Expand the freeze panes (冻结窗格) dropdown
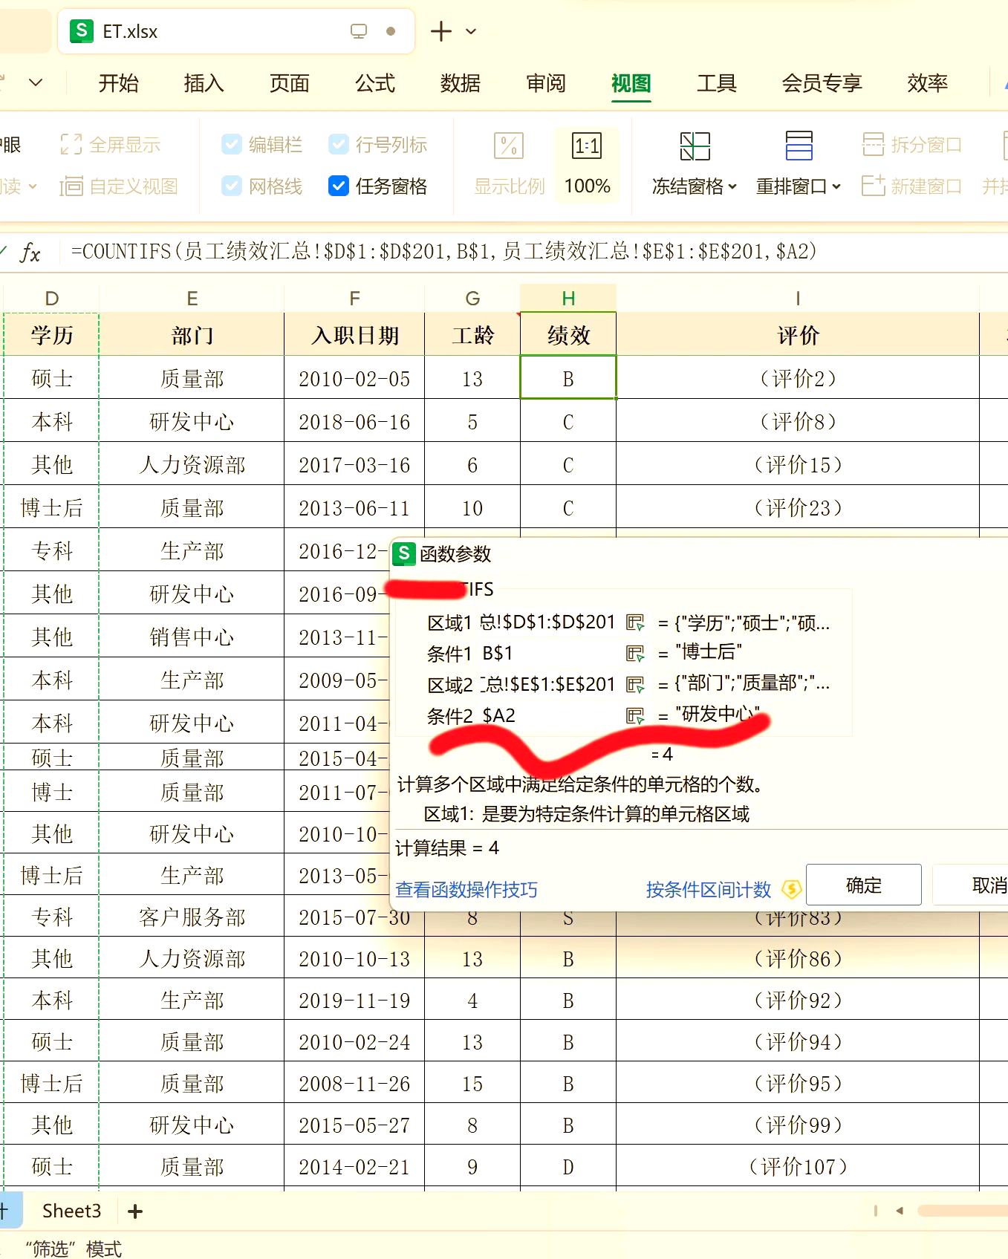Screen dimensions: 1008x1259 [694, 186]
